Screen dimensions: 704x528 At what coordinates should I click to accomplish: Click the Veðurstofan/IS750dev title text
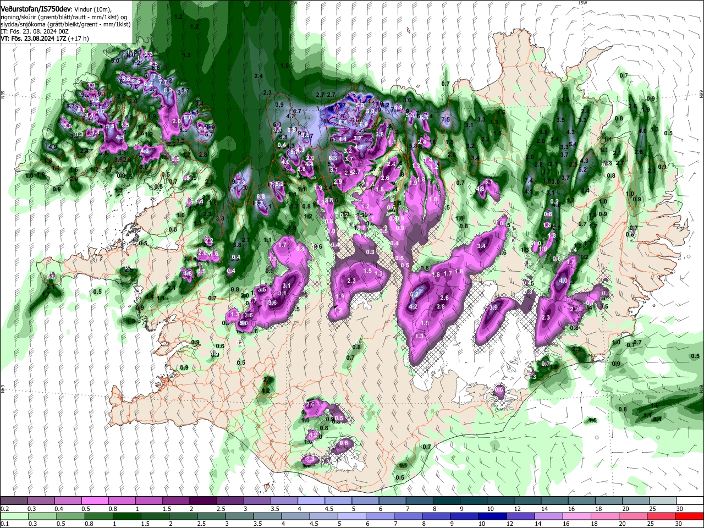click(36, 9)
